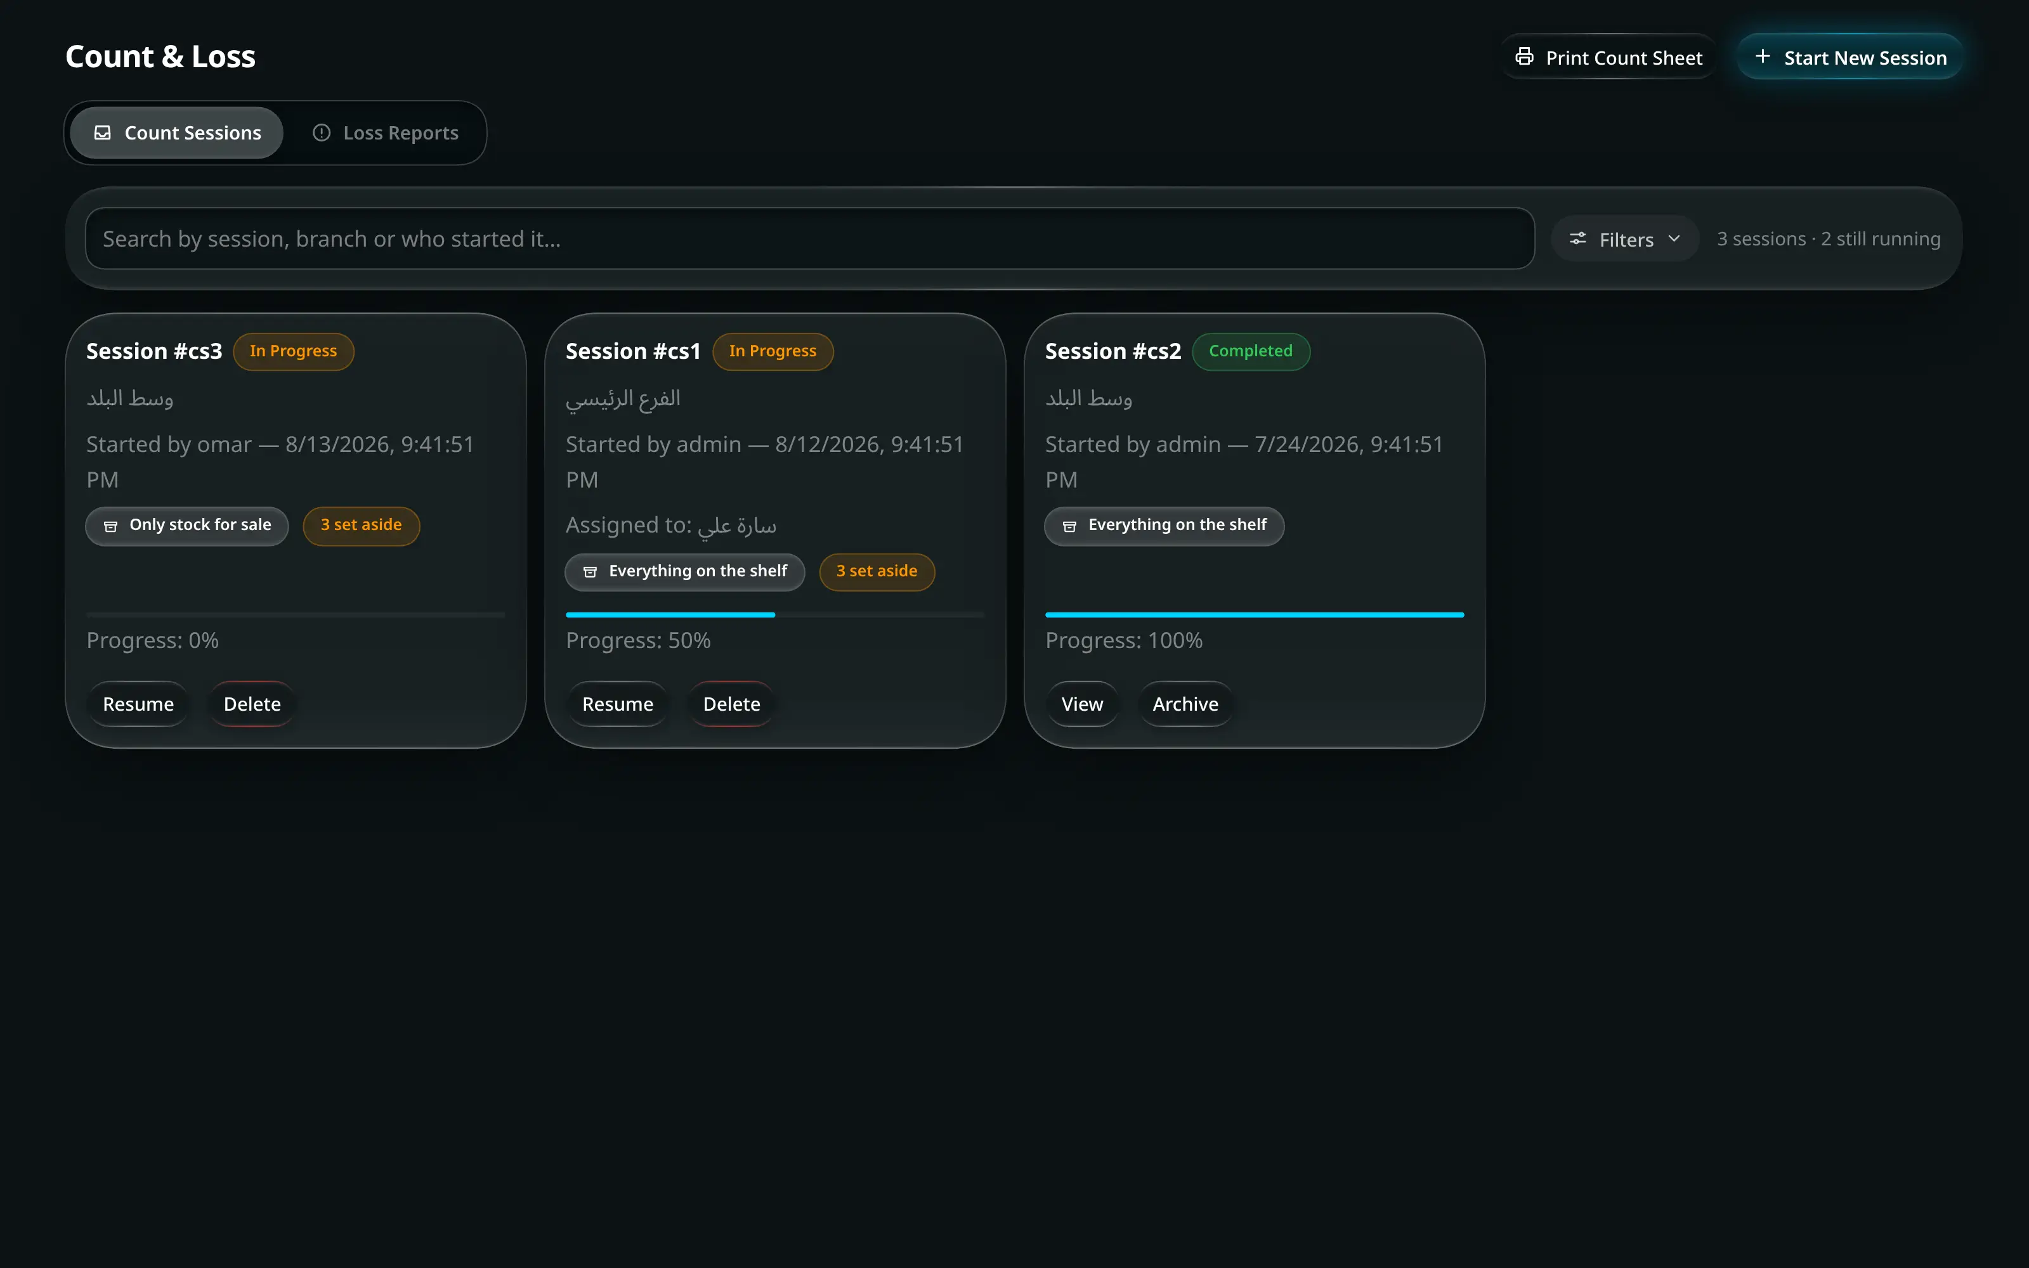Focus the session search input field

click(810, 239)
